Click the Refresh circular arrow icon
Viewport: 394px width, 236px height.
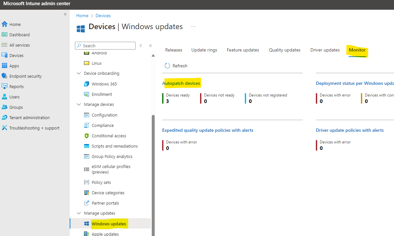[167, 66]
